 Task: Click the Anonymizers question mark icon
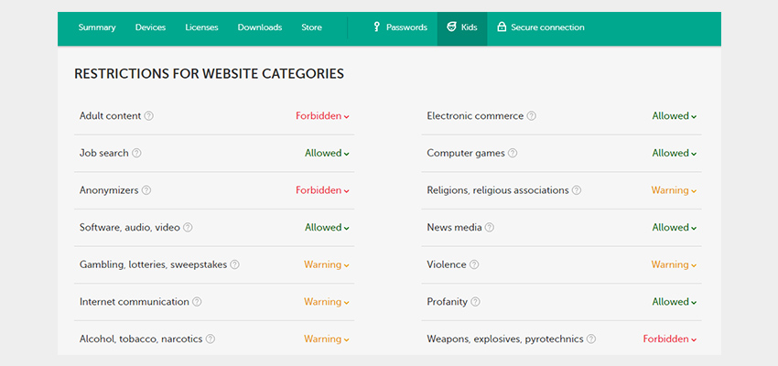pyautogui.click(x=146, y=190)
